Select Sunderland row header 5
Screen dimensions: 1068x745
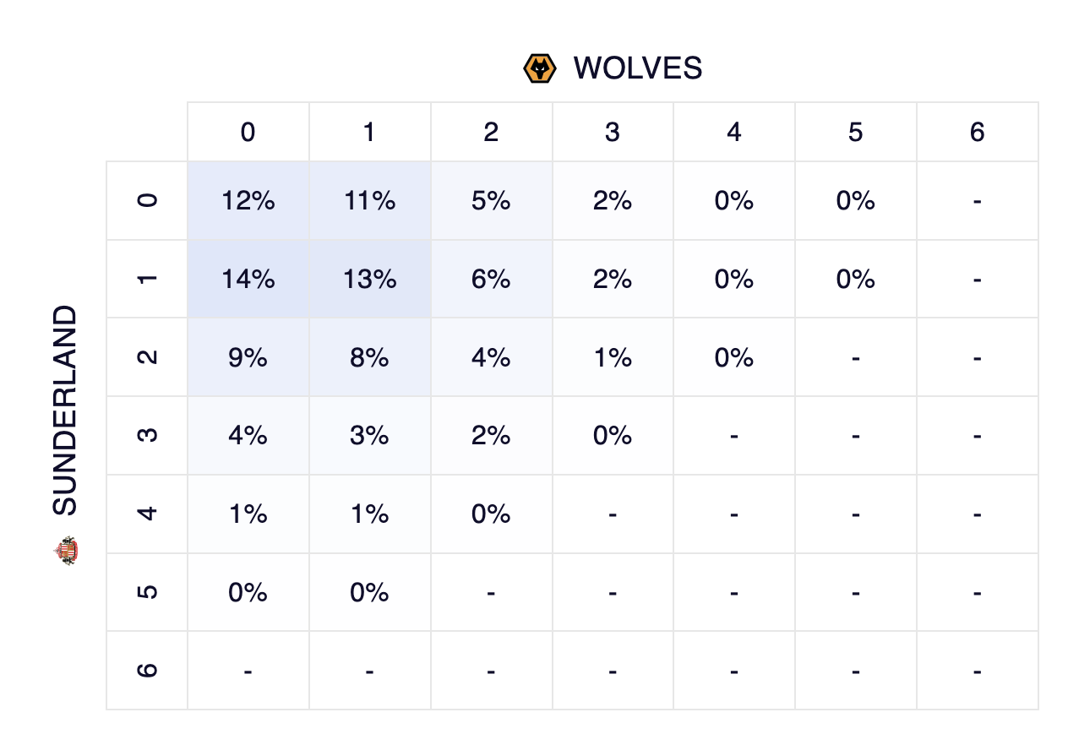coord(147,592)
